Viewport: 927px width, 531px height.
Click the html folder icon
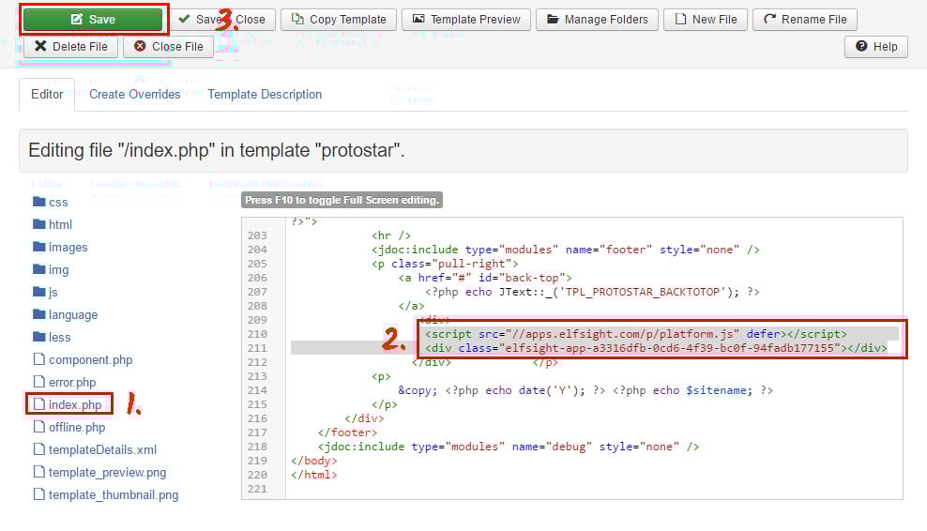tap(39, 224)
